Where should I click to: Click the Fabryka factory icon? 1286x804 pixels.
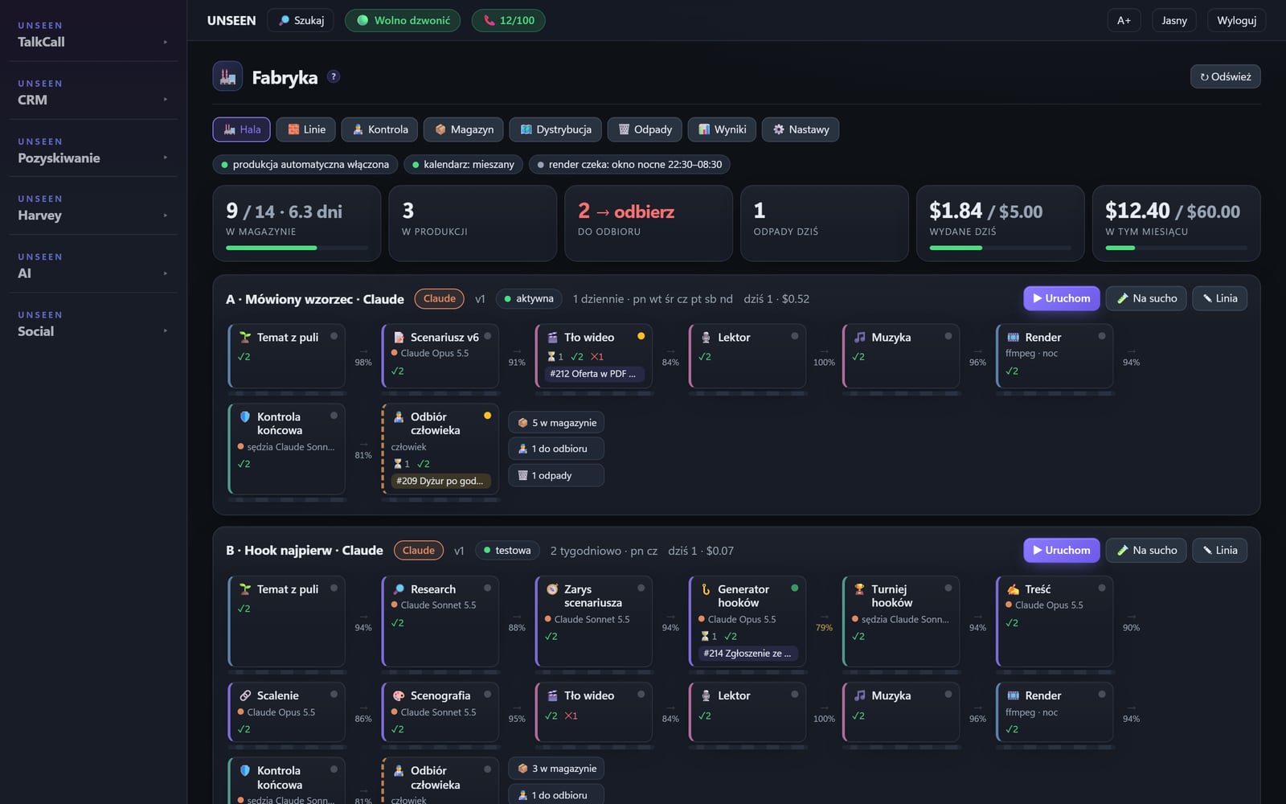(227, 76)
